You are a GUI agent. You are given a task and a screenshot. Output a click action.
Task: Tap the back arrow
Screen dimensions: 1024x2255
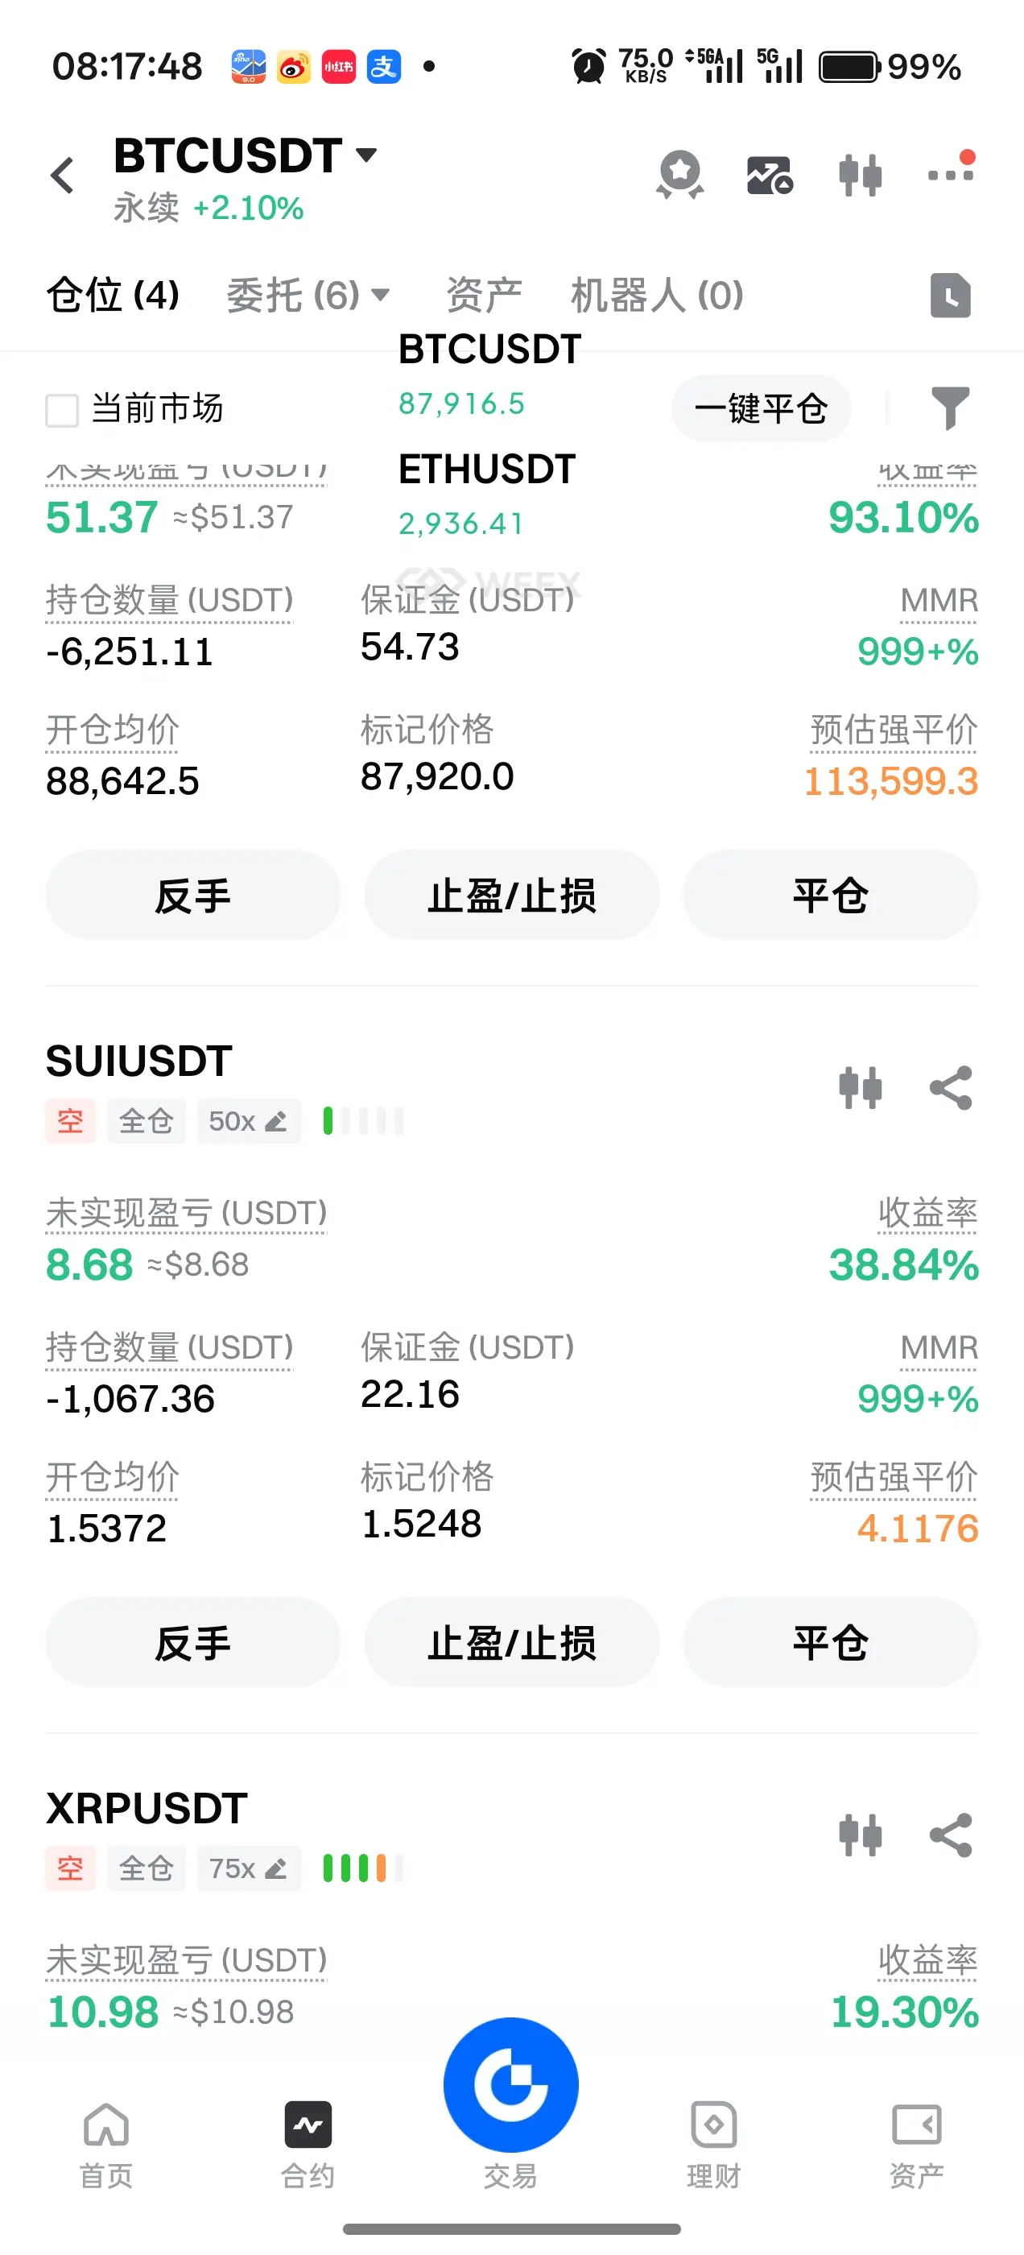click(62, 175)
